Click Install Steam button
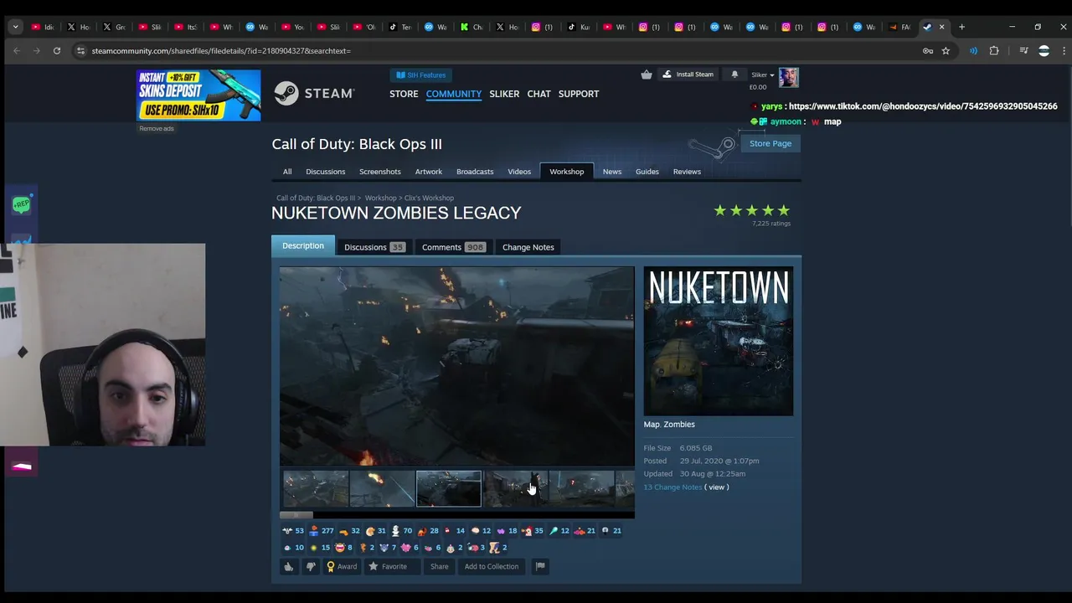 coord(688,75)
